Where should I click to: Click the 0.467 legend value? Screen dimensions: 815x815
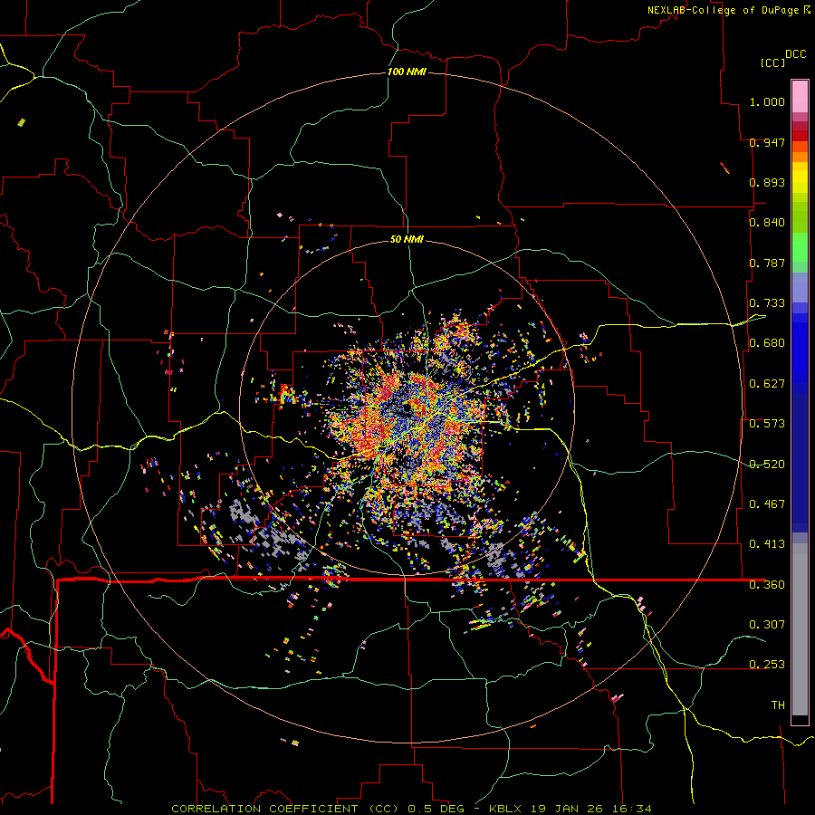pos(767,504)
